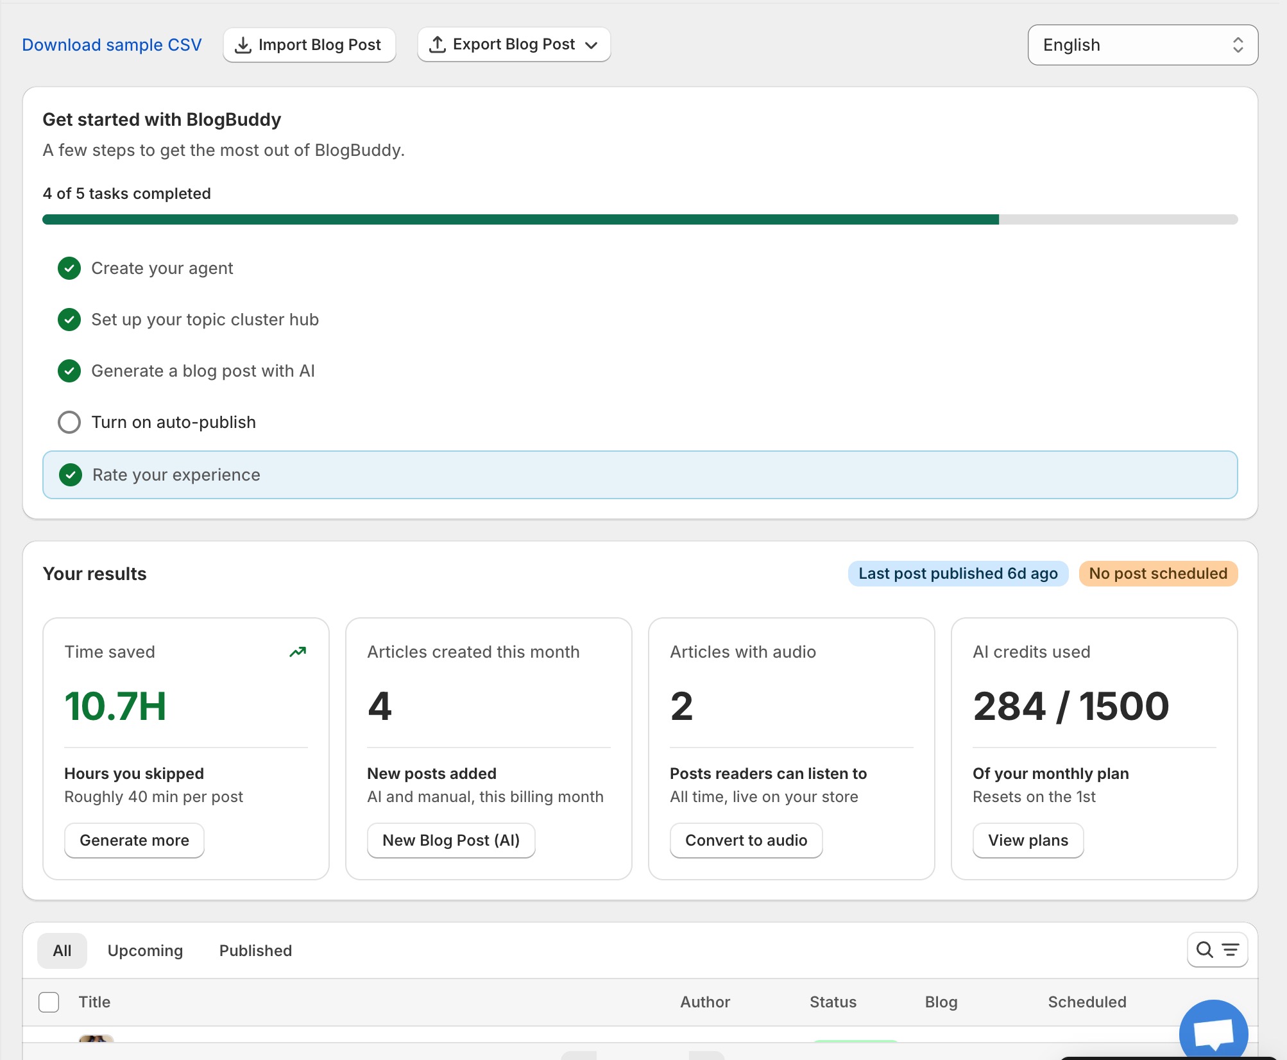Viewport: 1287px width, 1060px height.
Task: Switch to the Upcoming tab
Action: tap(145, 951)
